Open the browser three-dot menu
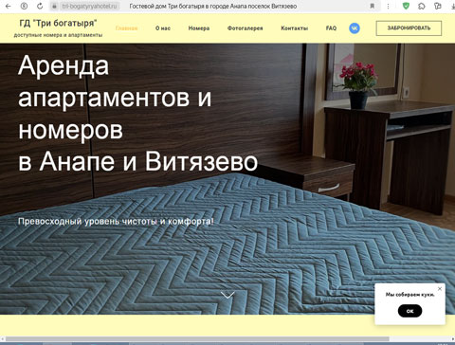Screen dimensions: 455x345 (388, 6)
